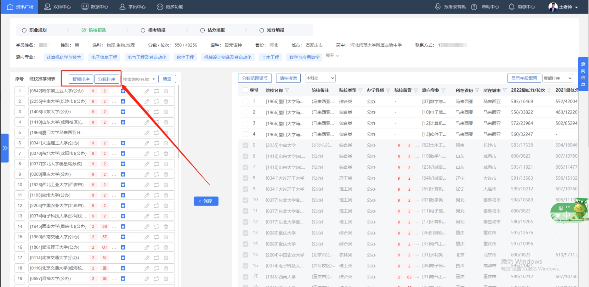The height and width of the screenshot is (287, 589).
Task: Click the 帮助中心 question mark icon
Action: [474, 7]
